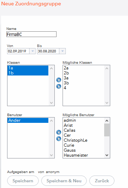Select user Callas in Mögliche Benutzer

coord(84,130)
